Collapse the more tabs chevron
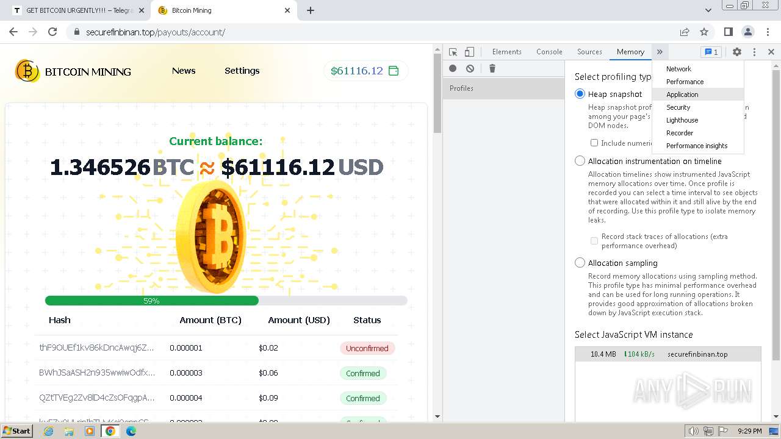781x439 pixels. click(660, 52)
